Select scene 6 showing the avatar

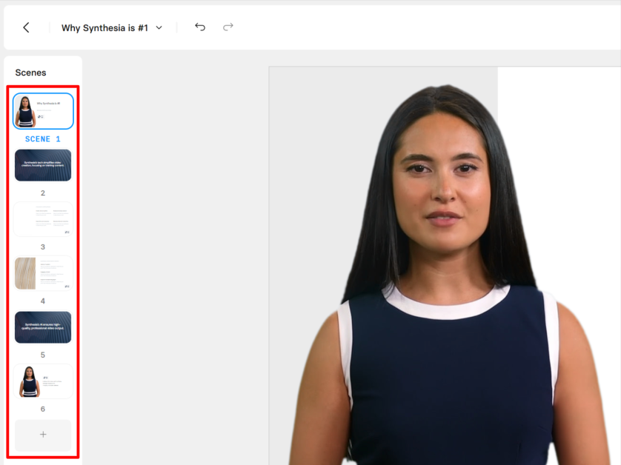pyautogui.click(x=43, y=381)
